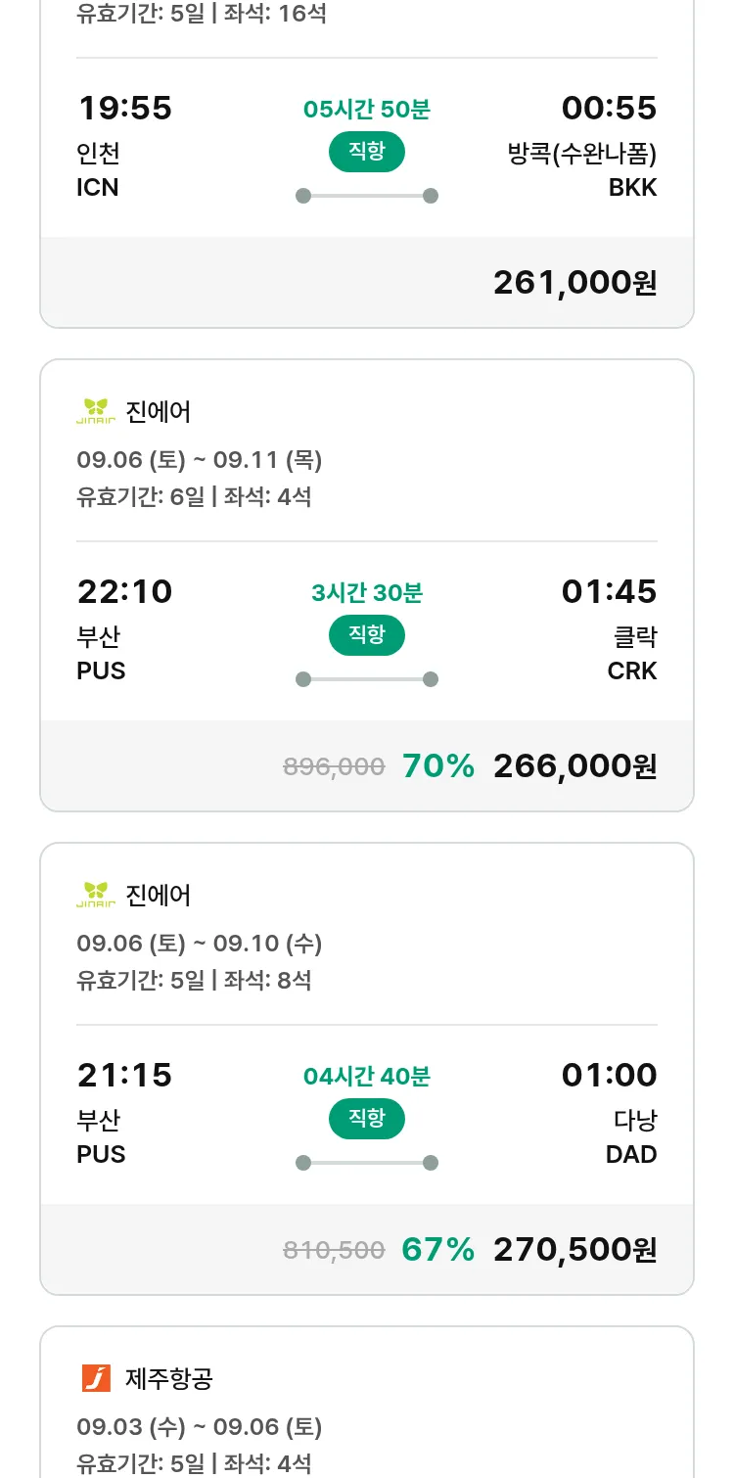Tap the 직항 badge on Da Nang flight
The image size is (734, 1478).
pyautogui.click(x=367, y=1119)
